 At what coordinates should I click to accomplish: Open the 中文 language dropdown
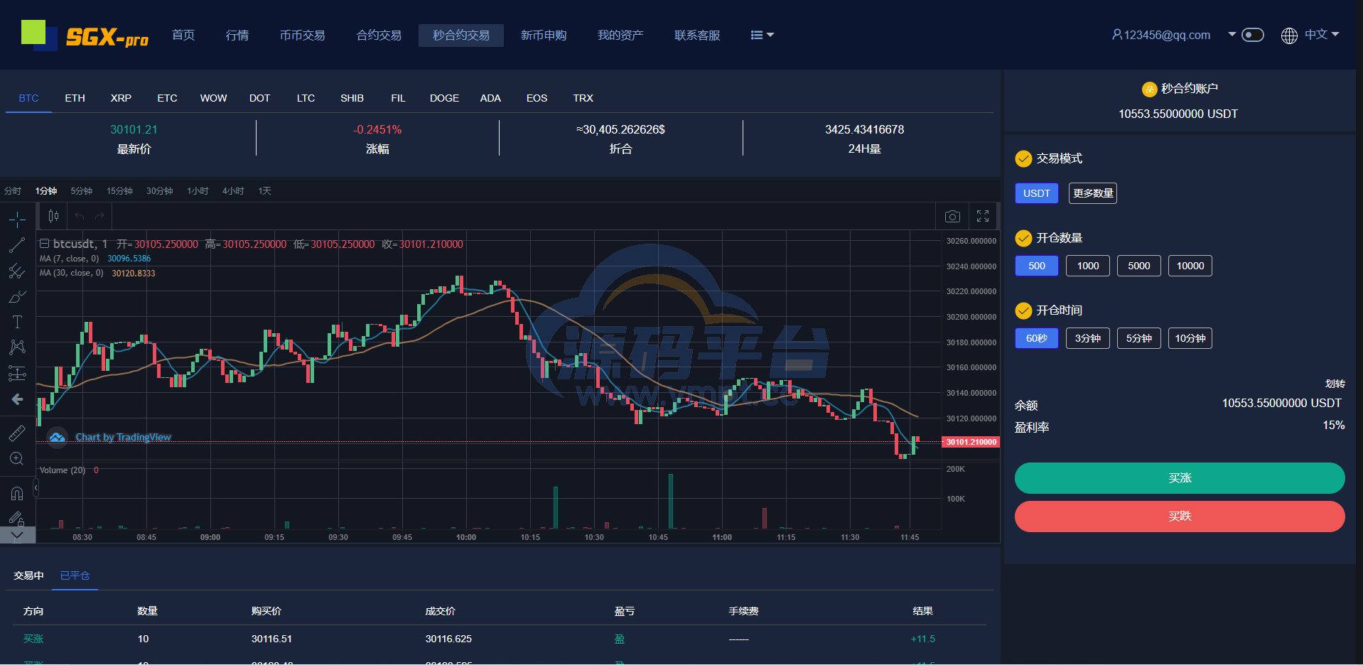coord(1322,34)
